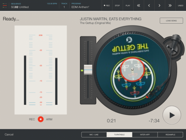Click the green pitch zero indicator

82,70
